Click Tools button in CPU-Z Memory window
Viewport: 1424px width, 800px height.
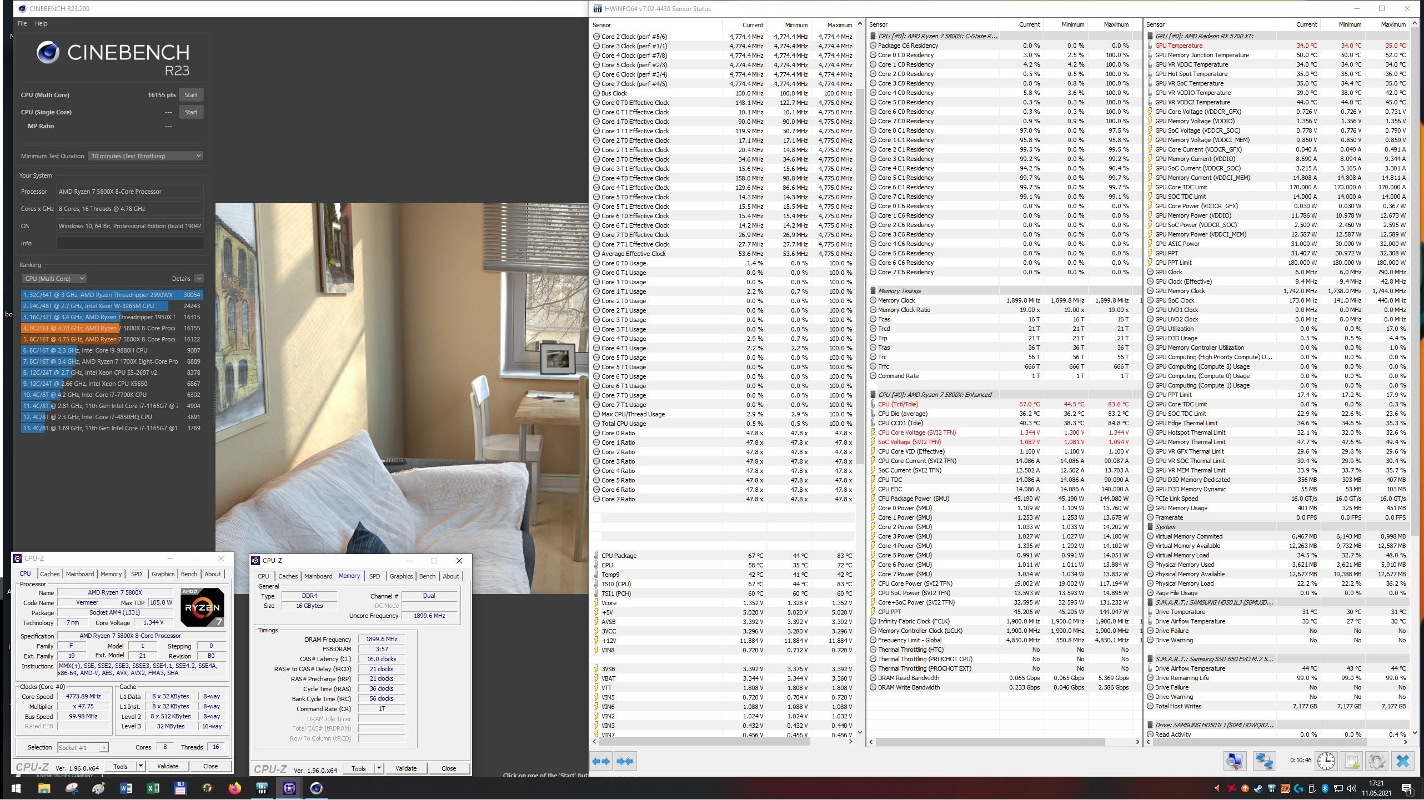tap(359, 768)
